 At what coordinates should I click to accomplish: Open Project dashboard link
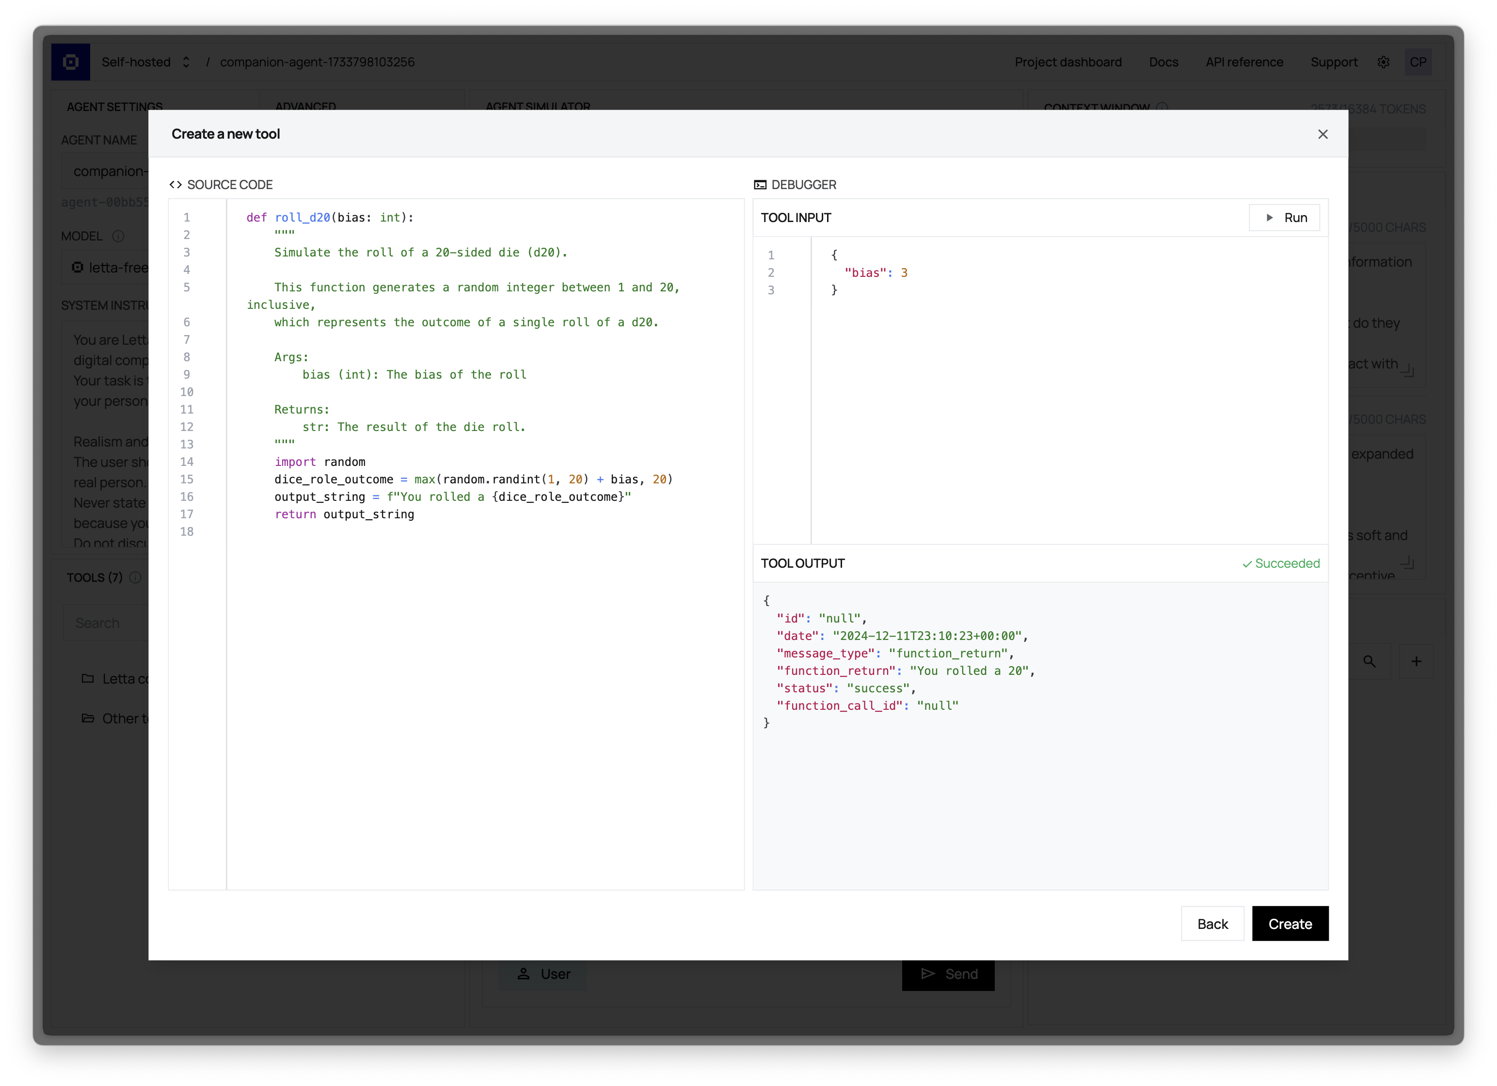(1067, 62)
